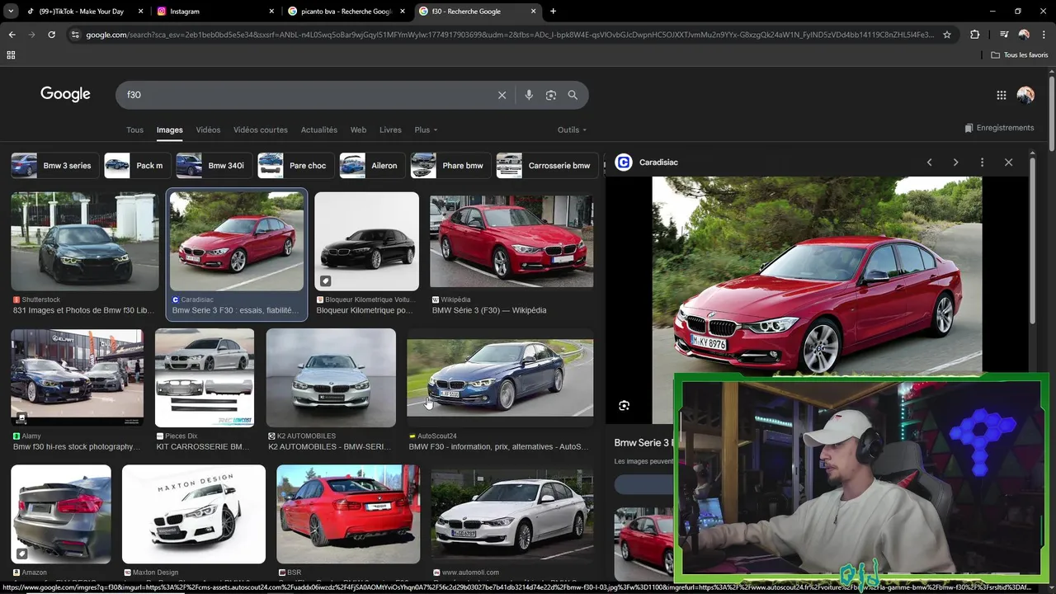Select the Carrosserie bmw chip
The height and width of the screenshot is (594, 1056).
click(x=547, y=165)
